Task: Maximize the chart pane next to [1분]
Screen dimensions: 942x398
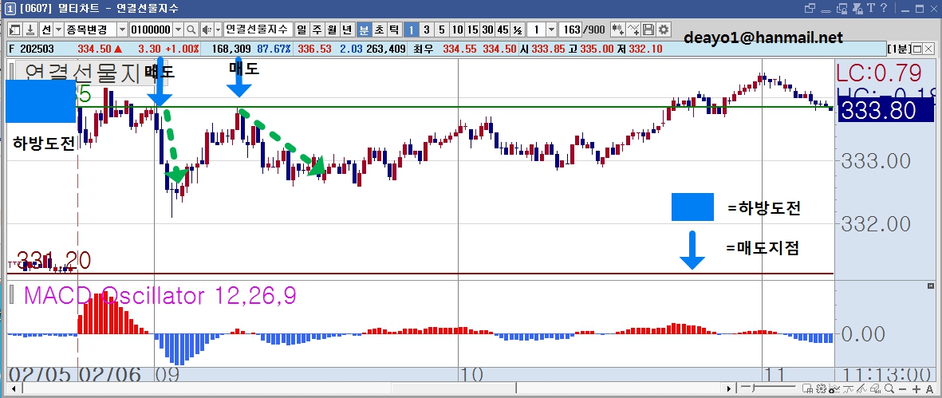Action: 917,49
